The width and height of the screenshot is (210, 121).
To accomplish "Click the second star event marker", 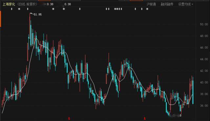I will [53, 9].
